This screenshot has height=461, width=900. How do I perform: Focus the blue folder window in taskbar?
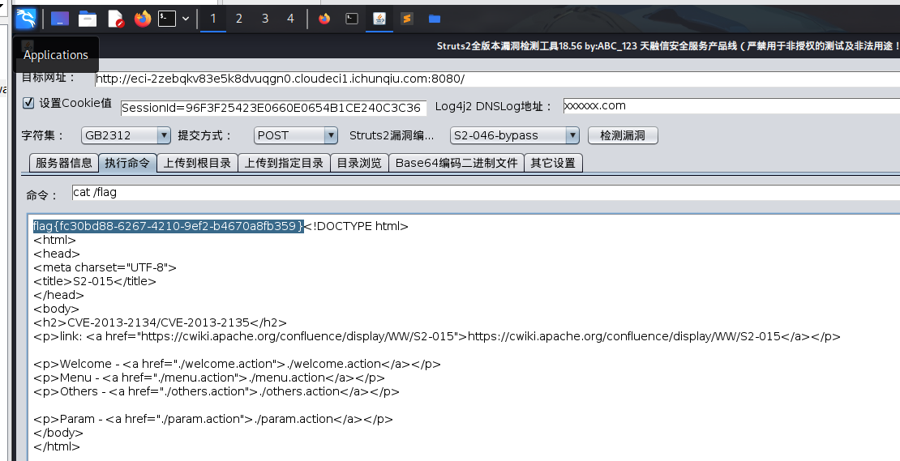tap(435, 19)
